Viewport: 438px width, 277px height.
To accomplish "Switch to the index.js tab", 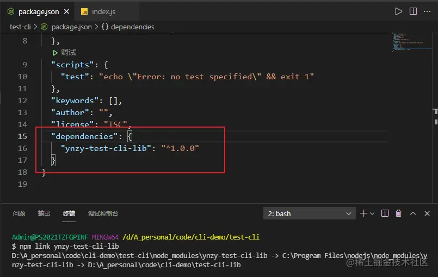I will coord(103,12).
